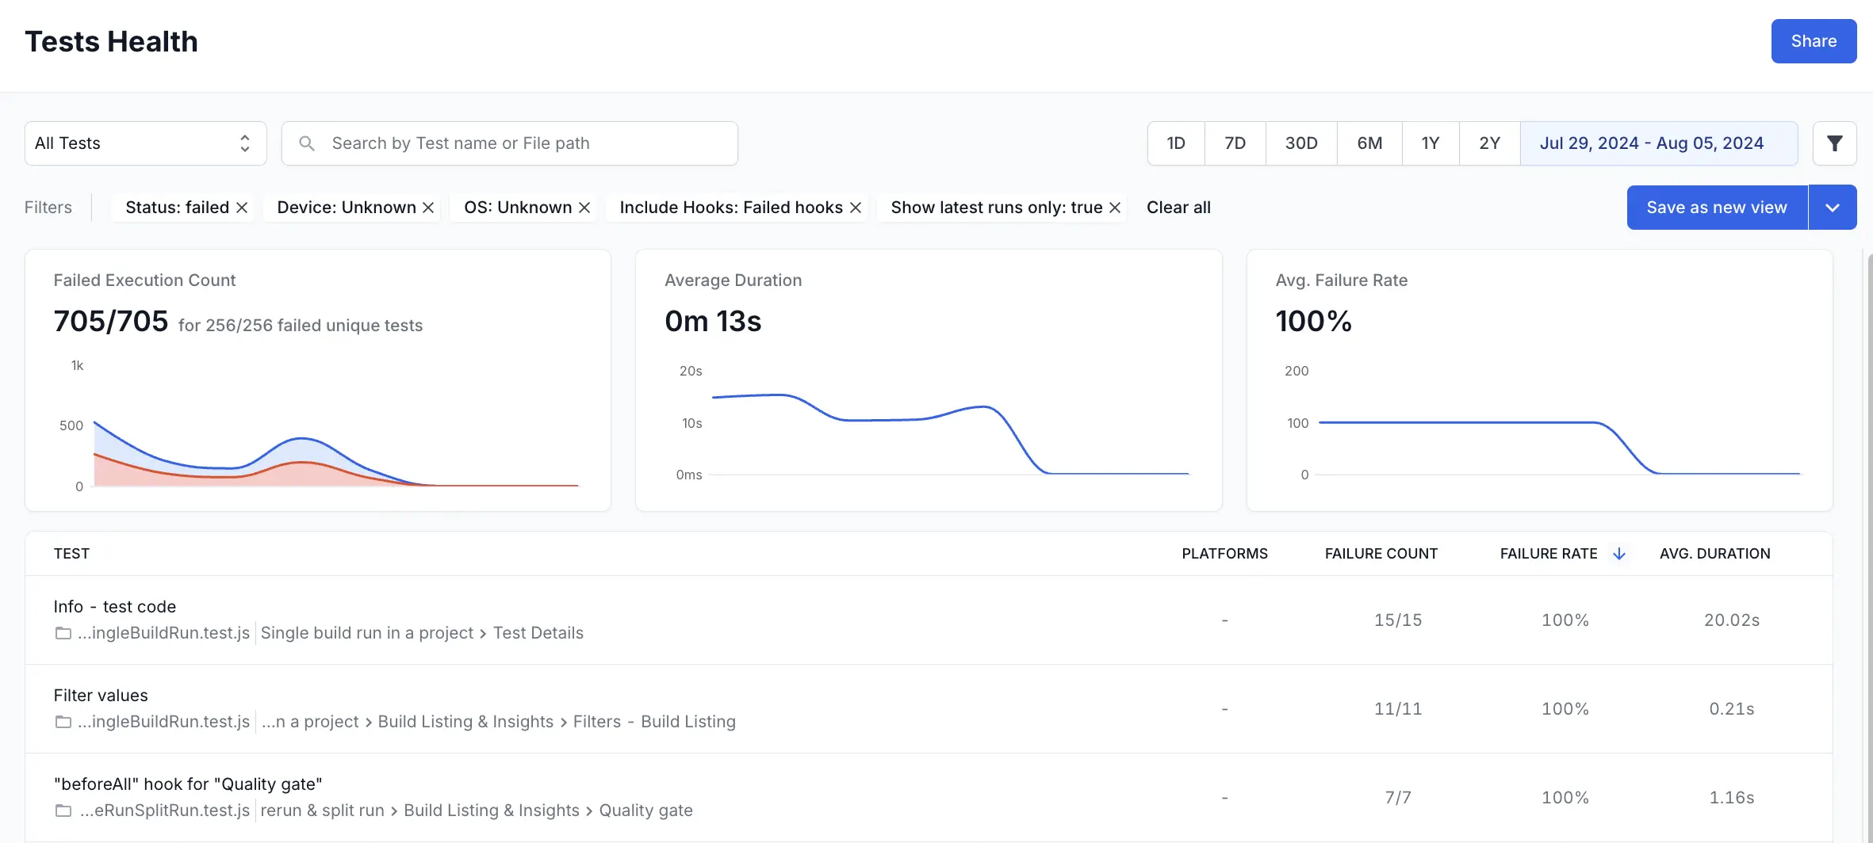Sort by the AVG. DURATION column header
The width and height of the screenshot is (1873, 843).
(x=1715, y=554)
